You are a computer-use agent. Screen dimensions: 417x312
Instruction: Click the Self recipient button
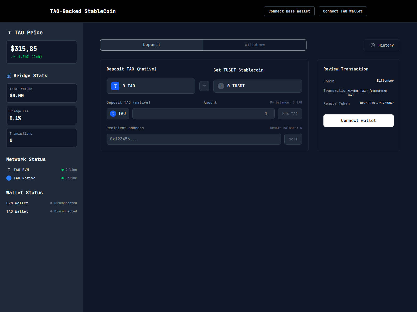click(293, 139)
